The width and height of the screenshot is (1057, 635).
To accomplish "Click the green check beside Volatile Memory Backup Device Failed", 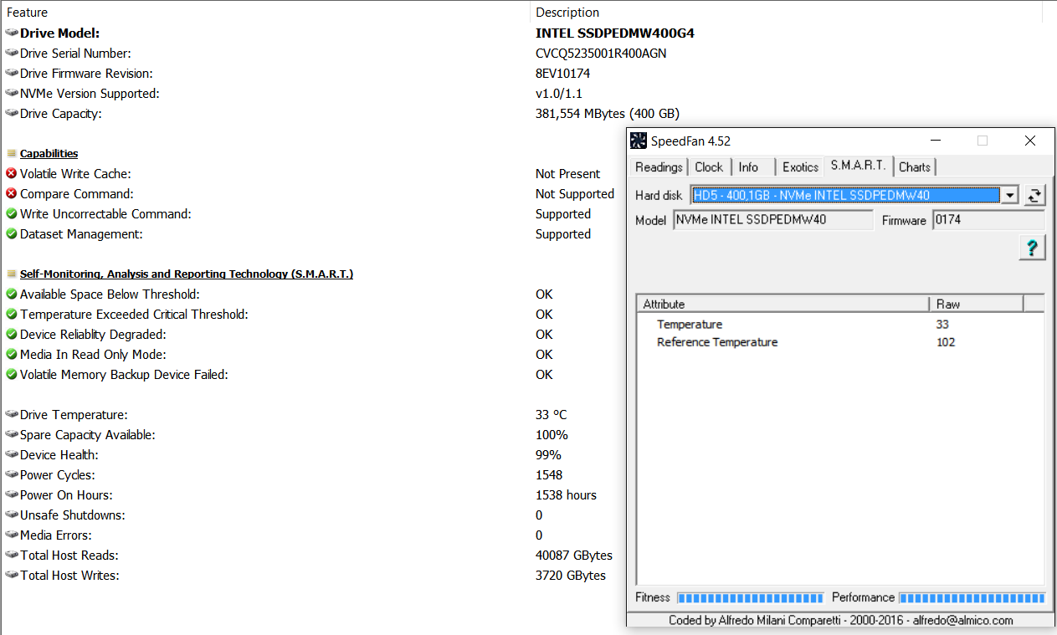I will [12, 375].
